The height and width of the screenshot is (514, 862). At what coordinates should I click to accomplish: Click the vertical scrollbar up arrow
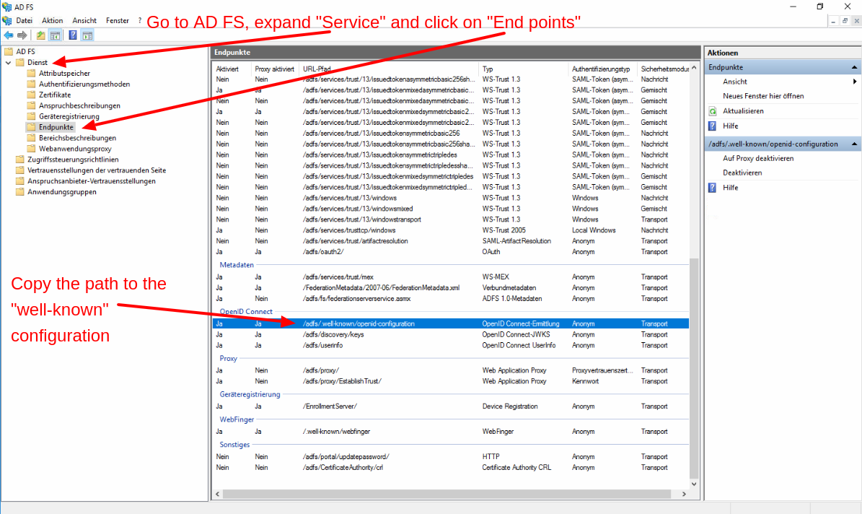point(694,68)
